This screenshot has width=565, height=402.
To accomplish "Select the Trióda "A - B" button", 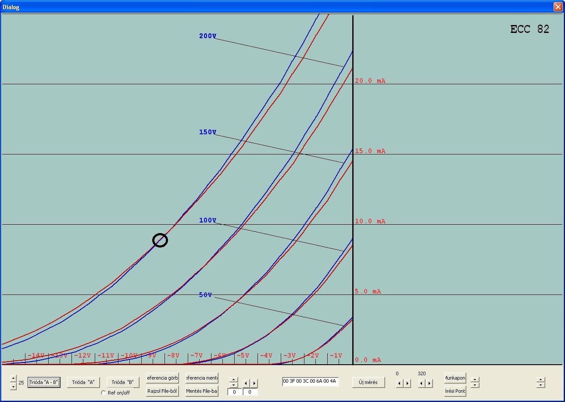I will [x=44, y=382].
